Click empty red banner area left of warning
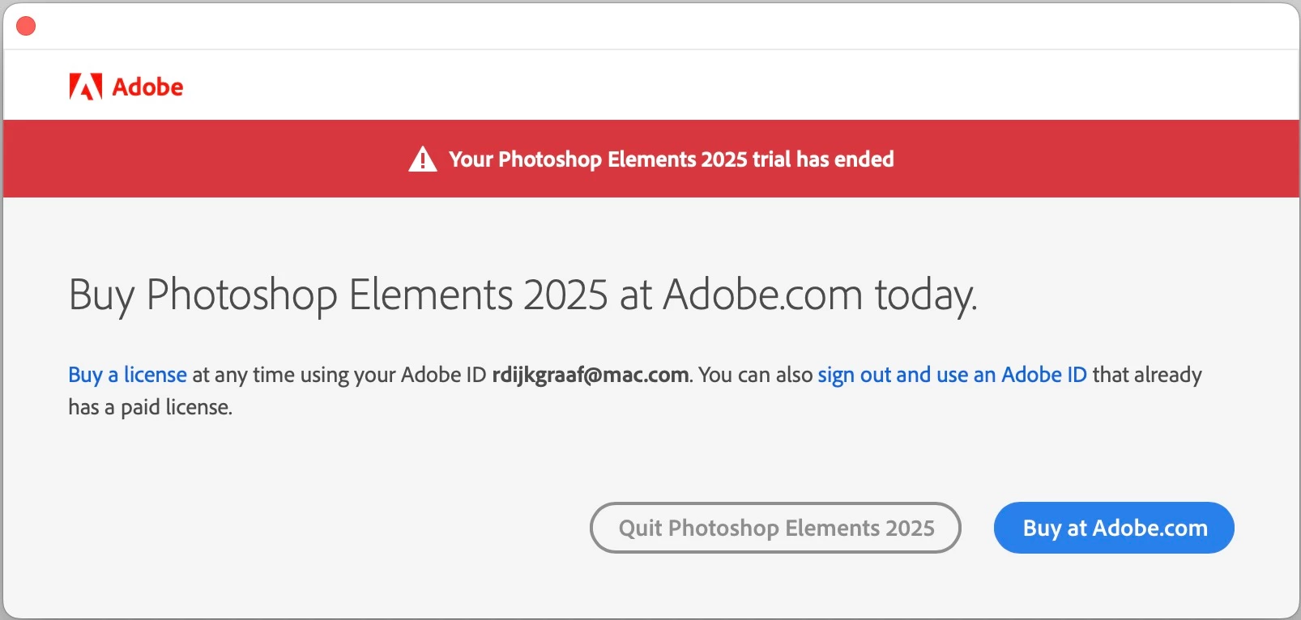This screenshot has width=1301, height=620. (203, 159)
